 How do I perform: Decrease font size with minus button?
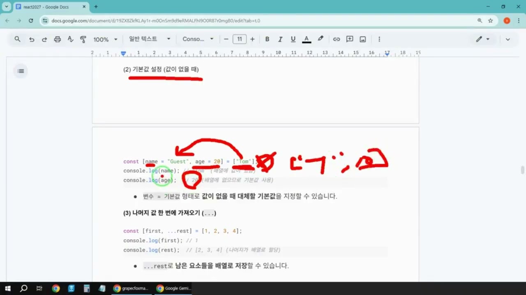click(x=226, y=39)
